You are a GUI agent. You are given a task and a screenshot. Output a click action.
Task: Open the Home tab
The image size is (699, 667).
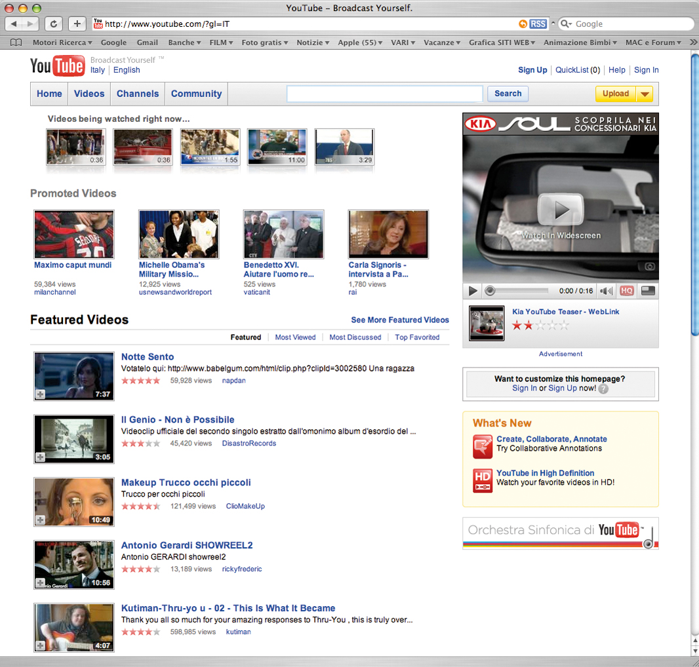49,94
